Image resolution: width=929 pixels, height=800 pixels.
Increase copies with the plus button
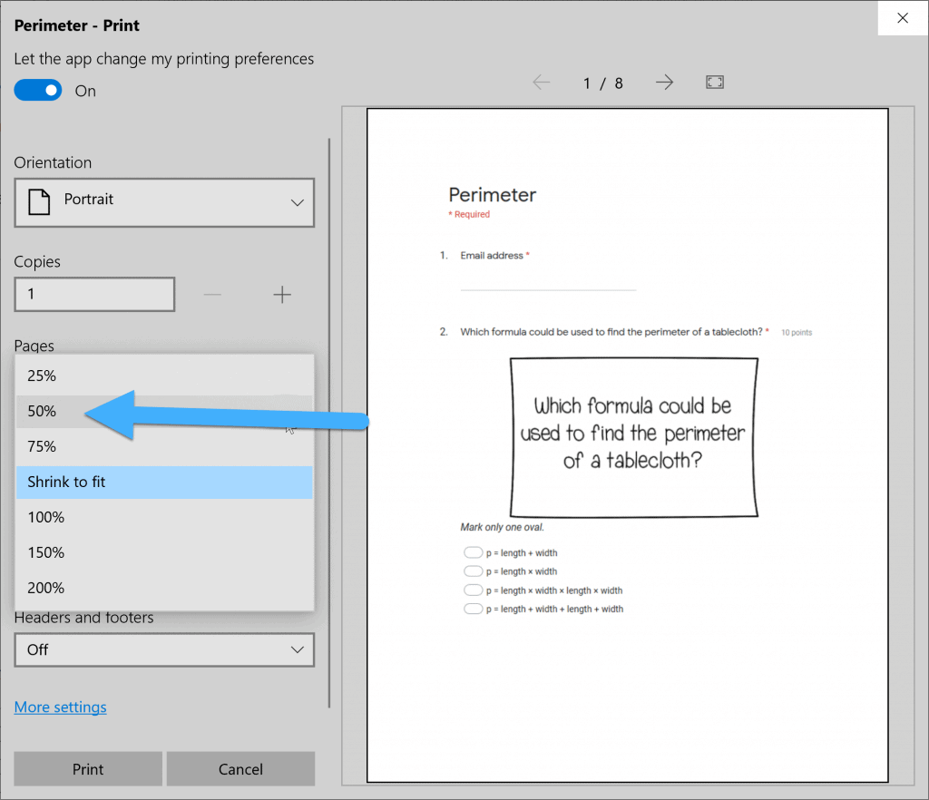coord(282,294)
